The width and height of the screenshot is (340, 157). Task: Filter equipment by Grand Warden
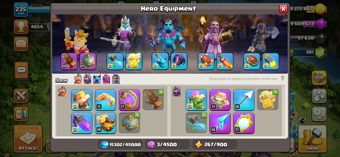pyautogui.click(x=106, y=79)
